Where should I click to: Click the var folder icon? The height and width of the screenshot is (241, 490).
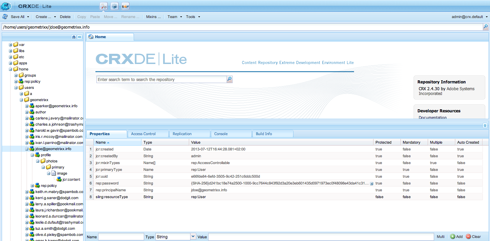16,45
